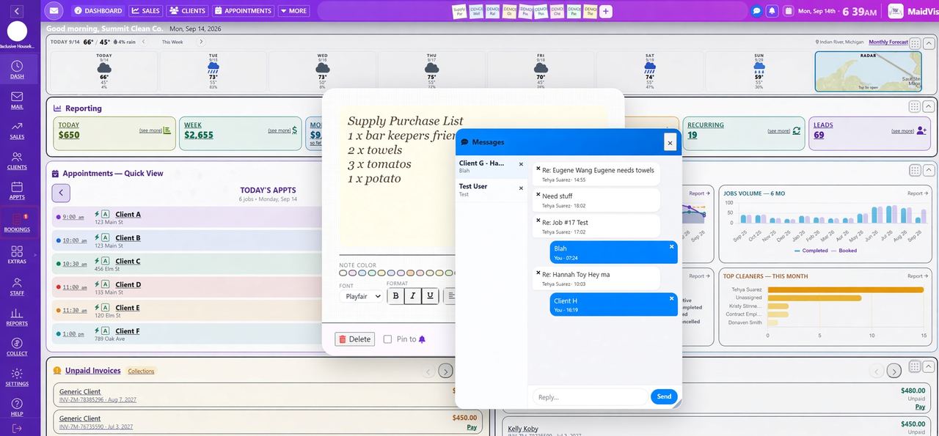Viewport: 939px width, 436px height.
Task: Apply bold formatting in the note editor
Action: point(396,296)
